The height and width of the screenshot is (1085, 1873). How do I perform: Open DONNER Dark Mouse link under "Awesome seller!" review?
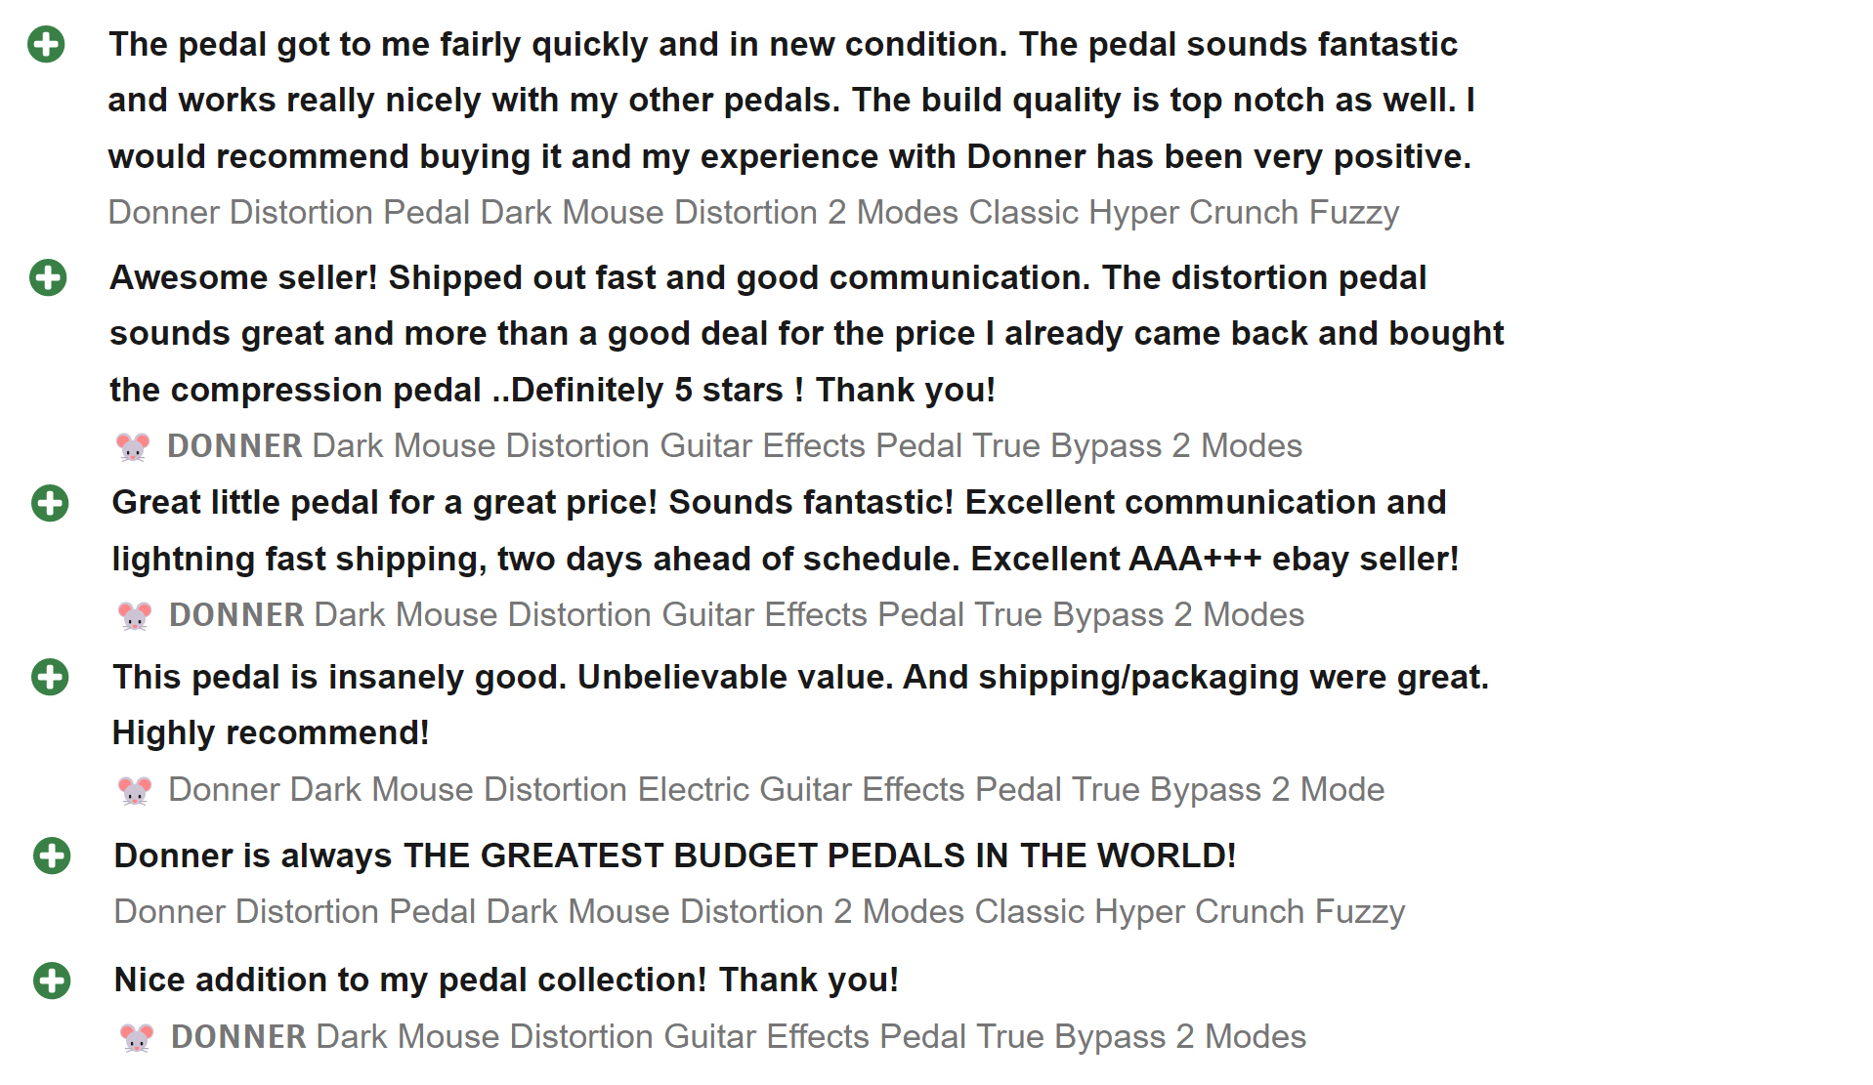[735, 446]
